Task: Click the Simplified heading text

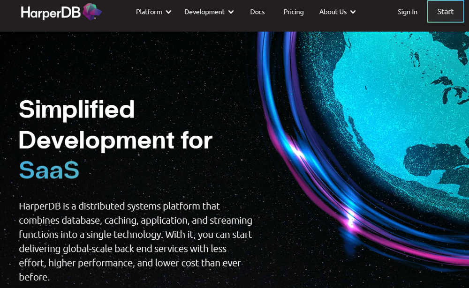Action: coord(77,110)
